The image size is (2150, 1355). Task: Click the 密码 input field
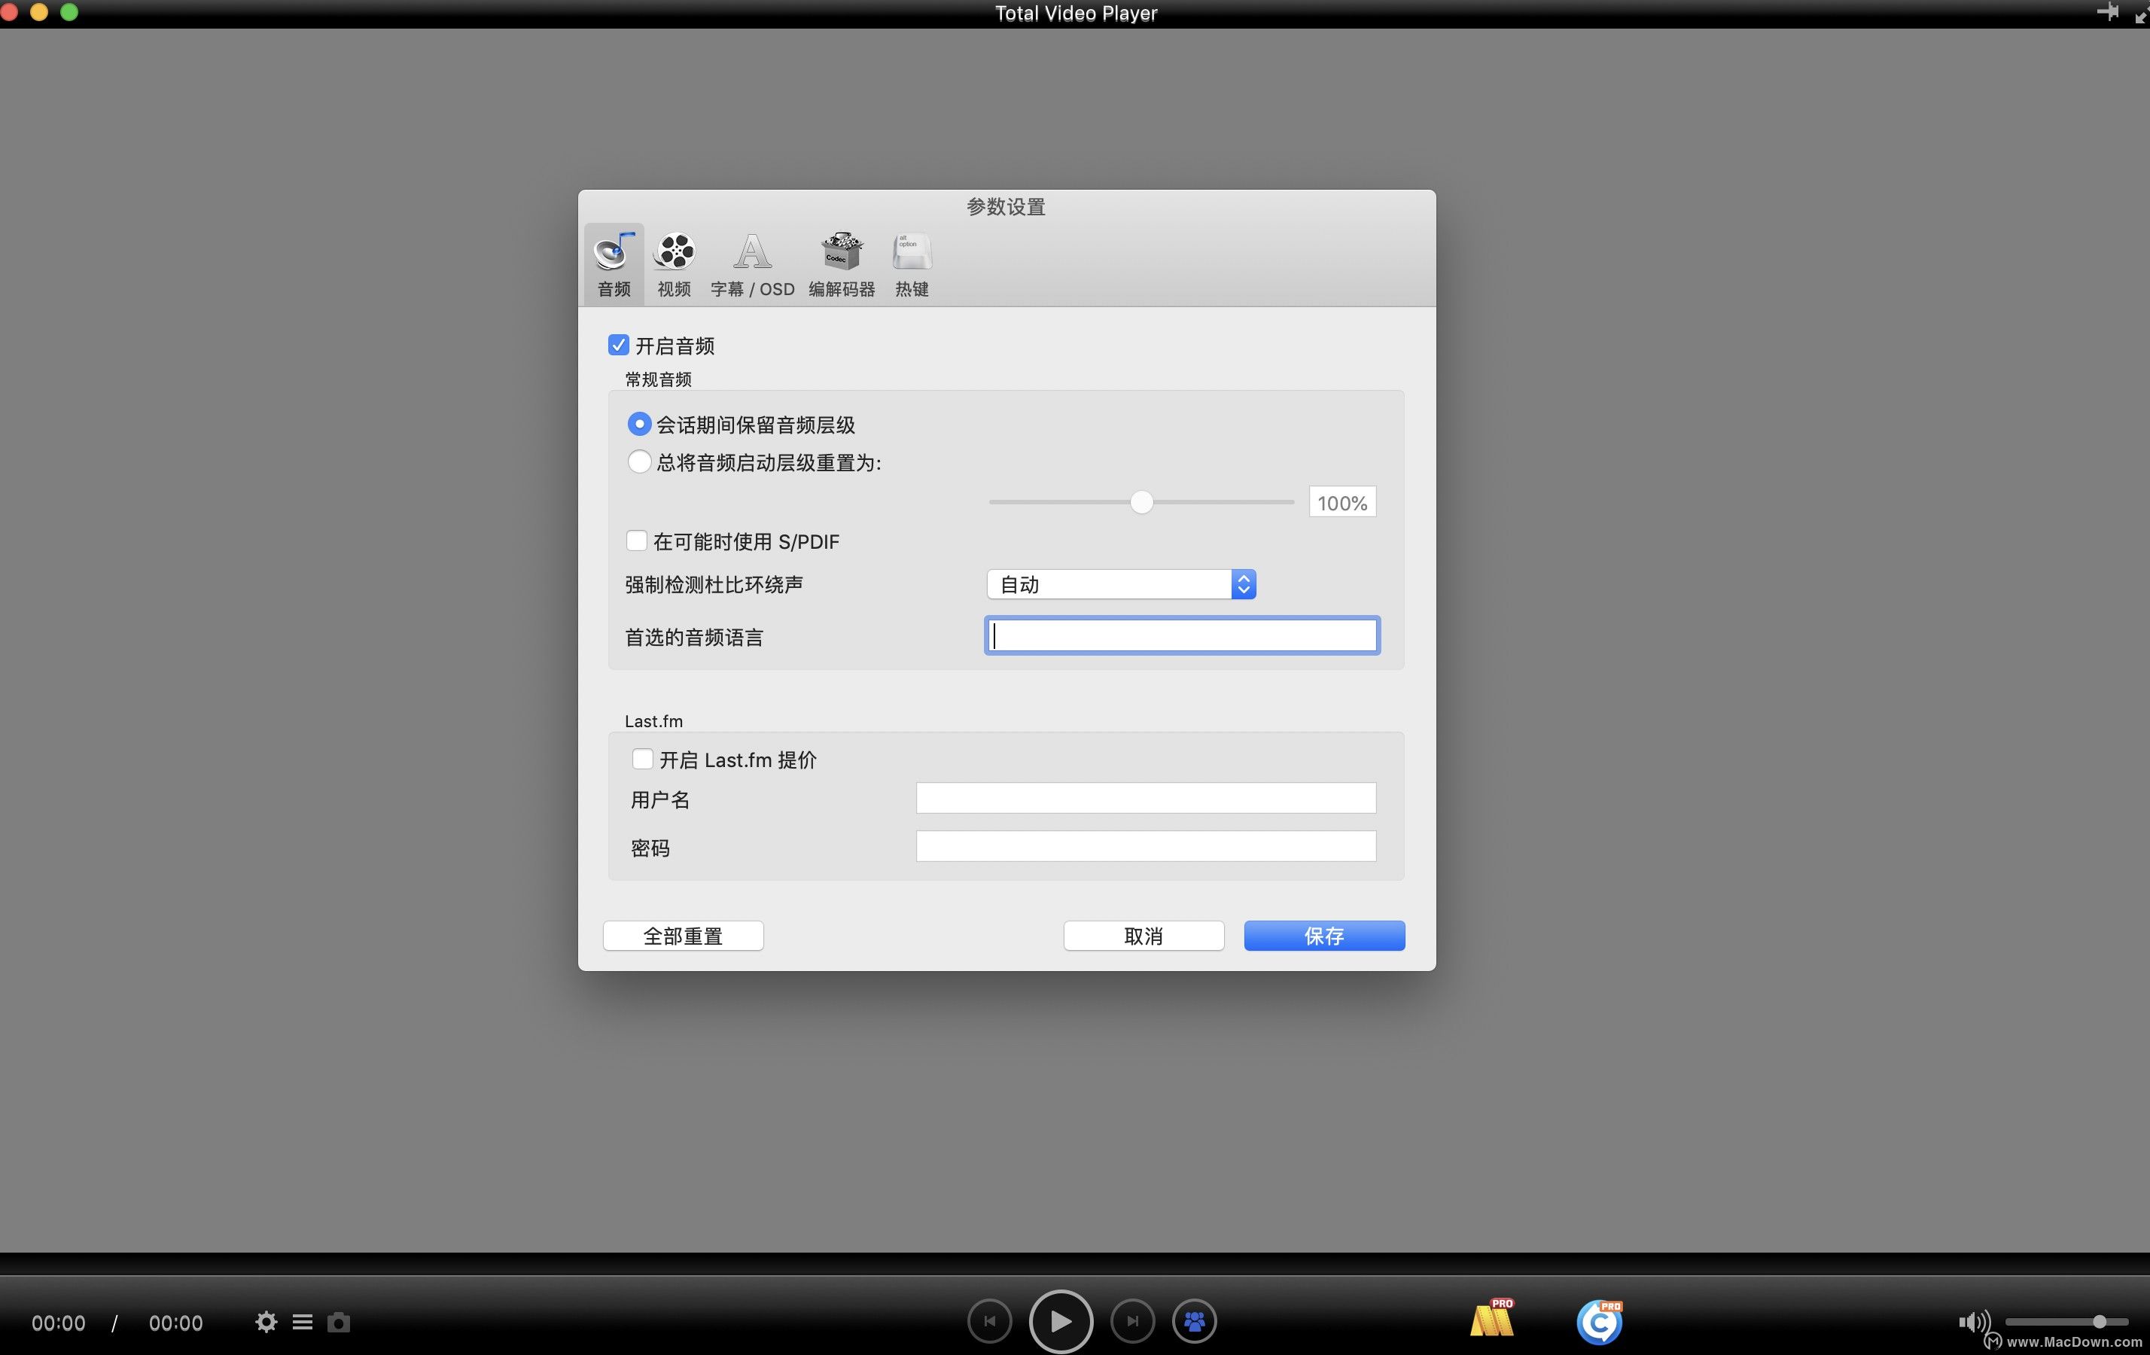point(1146,846)
